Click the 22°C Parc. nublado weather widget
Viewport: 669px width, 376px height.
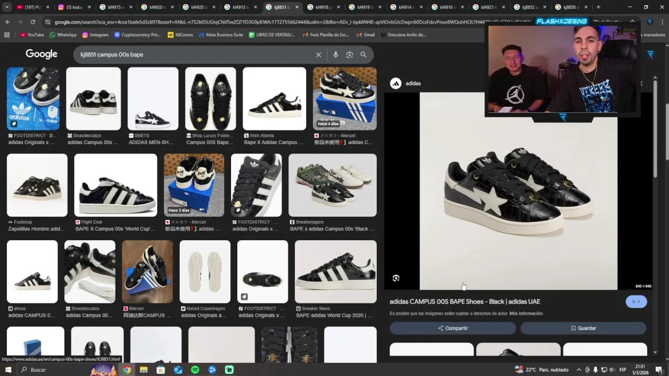(541, 370)
